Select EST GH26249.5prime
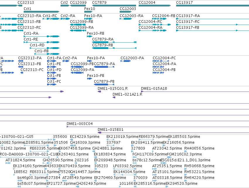 coord(91,184)
